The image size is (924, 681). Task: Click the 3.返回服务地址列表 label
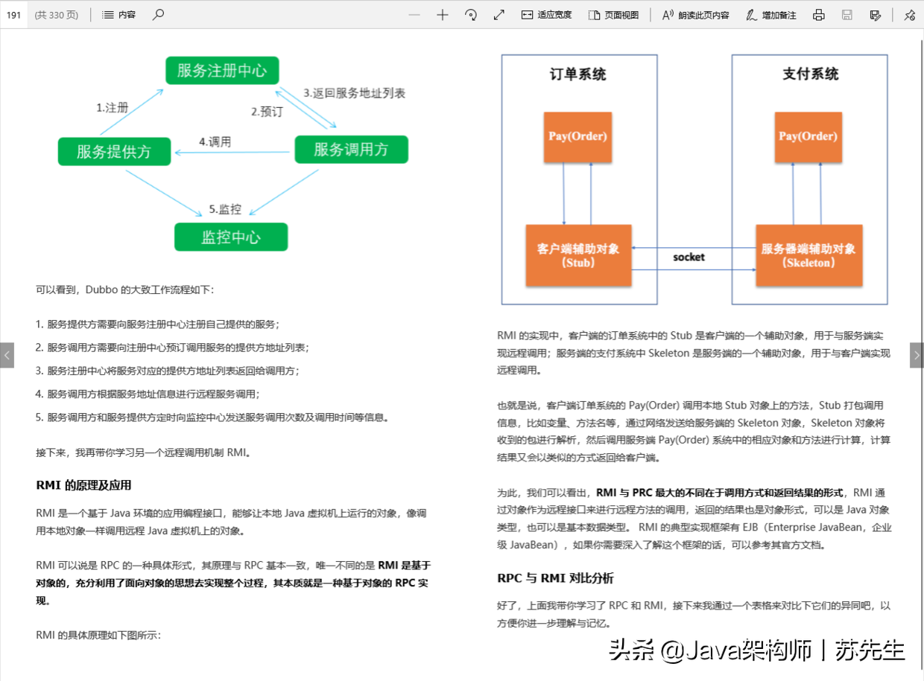[355, 94]
